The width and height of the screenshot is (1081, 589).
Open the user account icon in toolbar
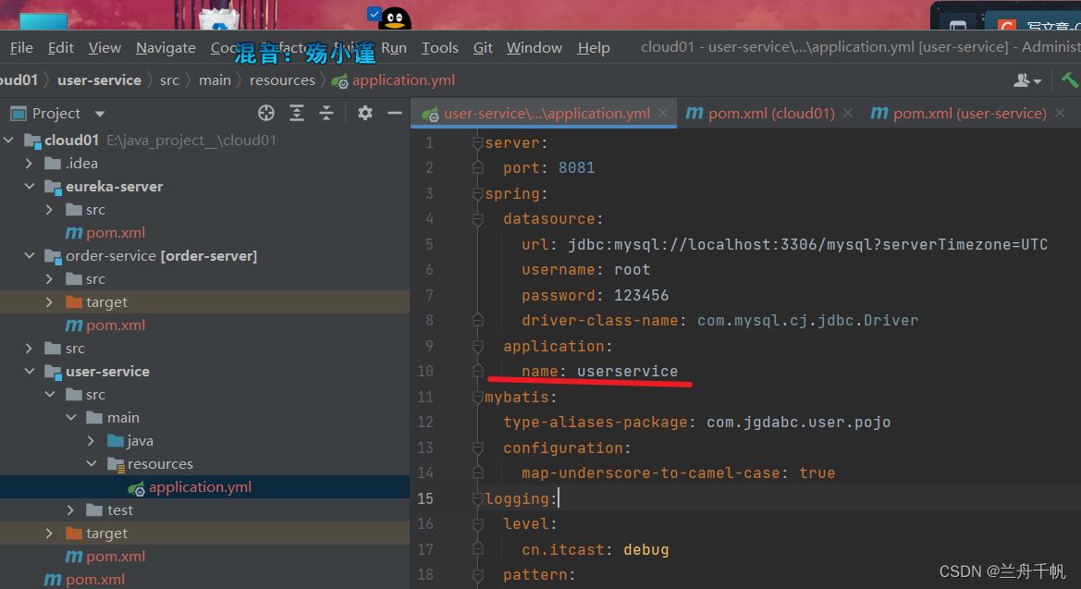(x=1026, y=80)
